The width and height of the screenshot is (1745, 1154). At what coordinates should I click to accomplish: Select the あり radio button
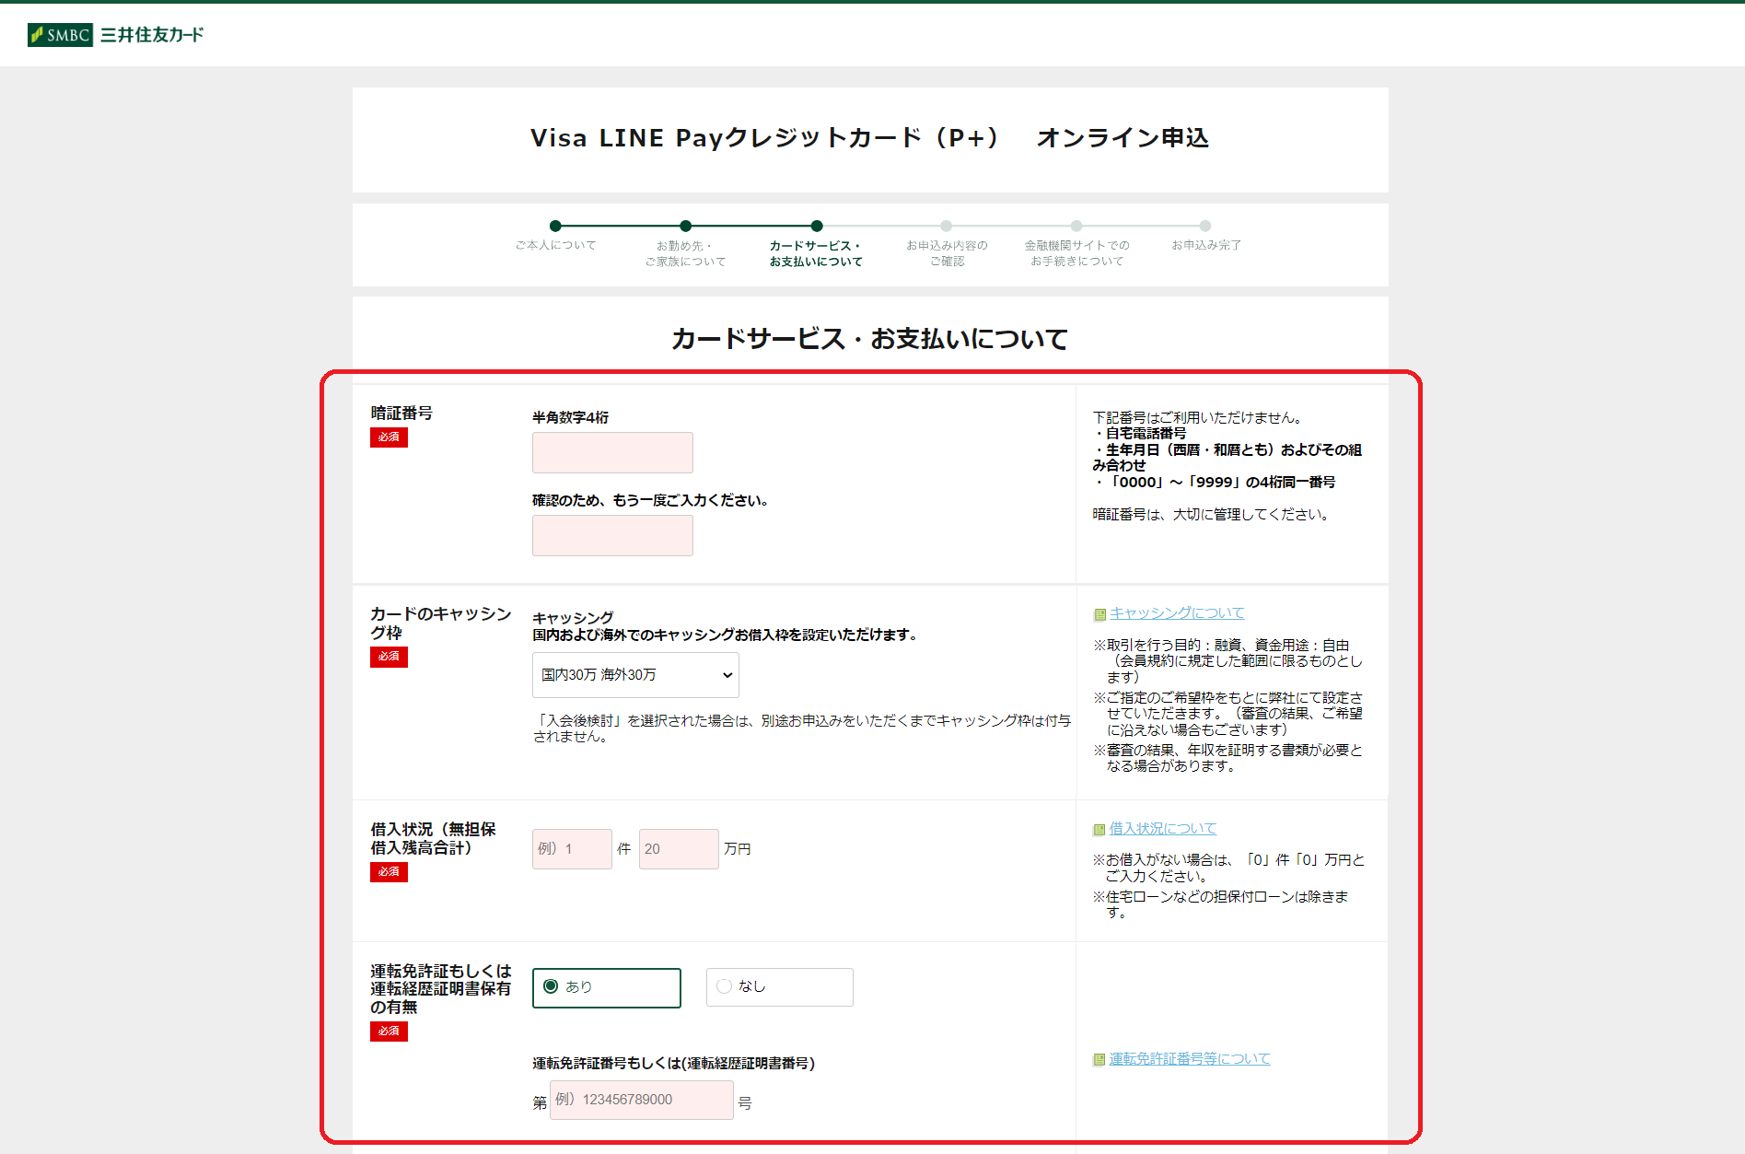[551, 986]
